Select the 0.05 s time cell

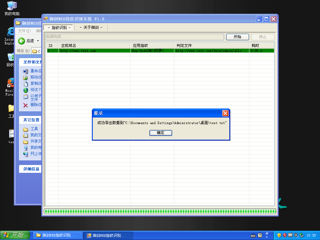(x=262, y=51)
